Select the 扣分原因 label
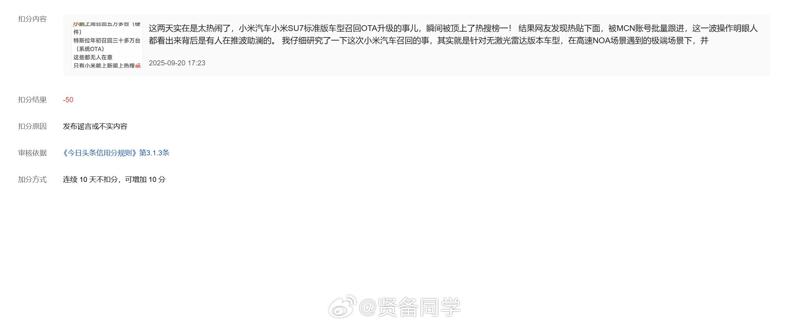Screen dimensions: 790x326 point(32,126)
